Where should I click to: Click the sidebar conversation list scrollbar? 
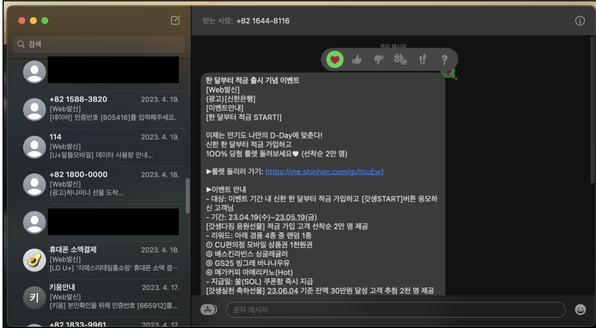pos(188,196)
